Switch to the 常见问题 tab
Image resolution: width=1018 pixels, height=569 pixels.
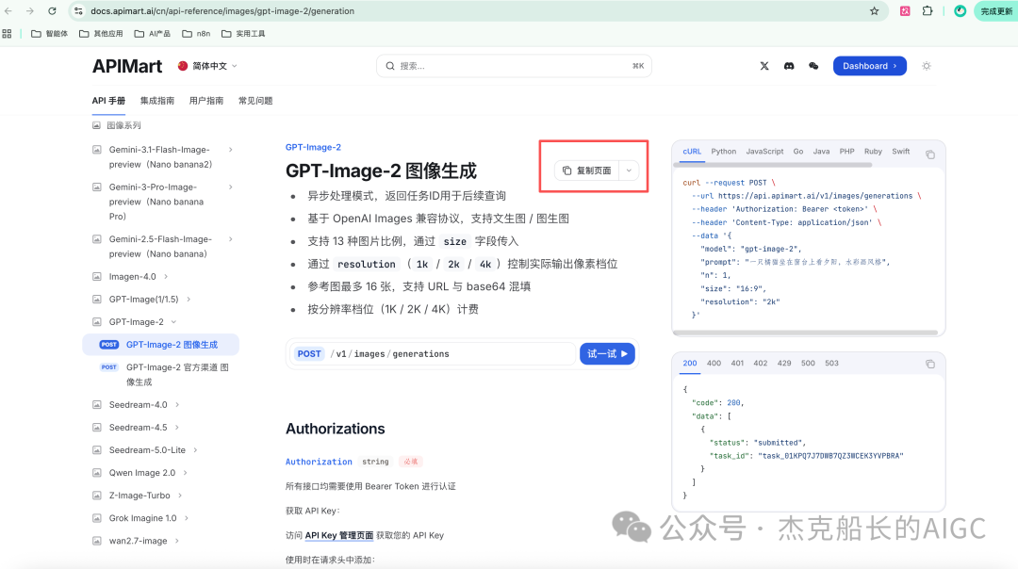(x=255, y=101)
